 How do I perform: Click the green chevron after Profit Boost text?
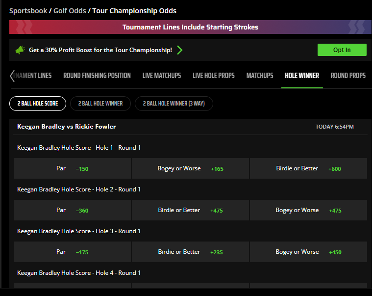point(180,50)
